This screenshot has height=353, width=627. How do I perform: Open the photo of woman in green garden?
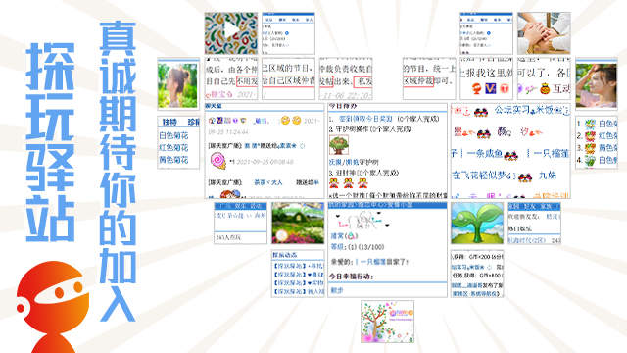coord(178,85)
